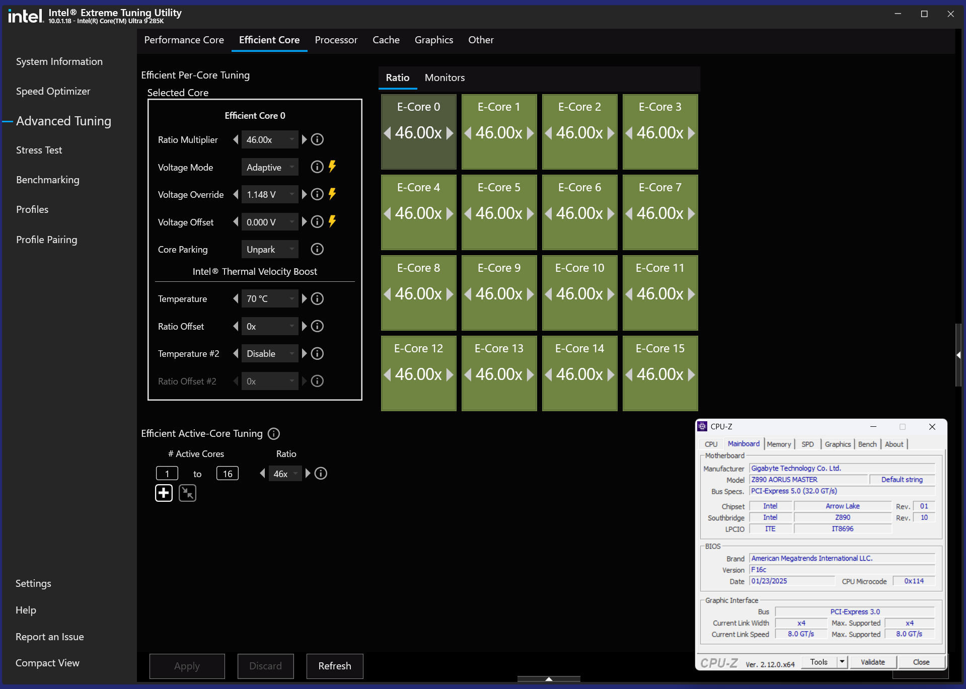This screenshot has width=966, height=689.
Task: Decrease Temperature with left arrow
Action: 236,299
